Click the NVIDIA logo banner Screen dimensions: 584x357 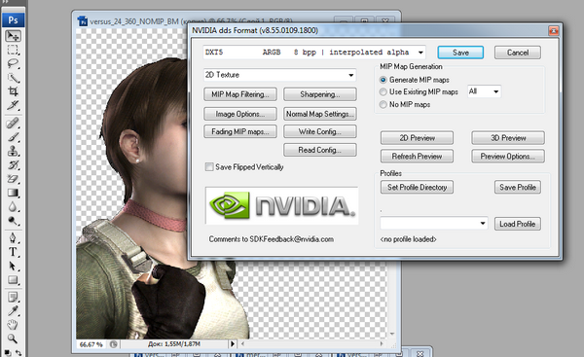[x=281, y=205]
